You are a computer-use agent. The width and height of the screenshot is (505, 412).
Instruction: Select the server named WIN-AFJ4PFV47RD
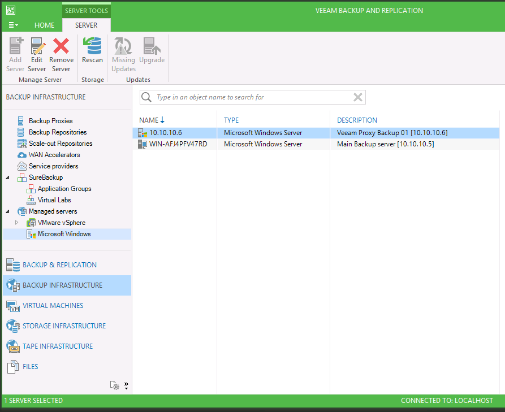pyautogui.click(x=178, y=144)
